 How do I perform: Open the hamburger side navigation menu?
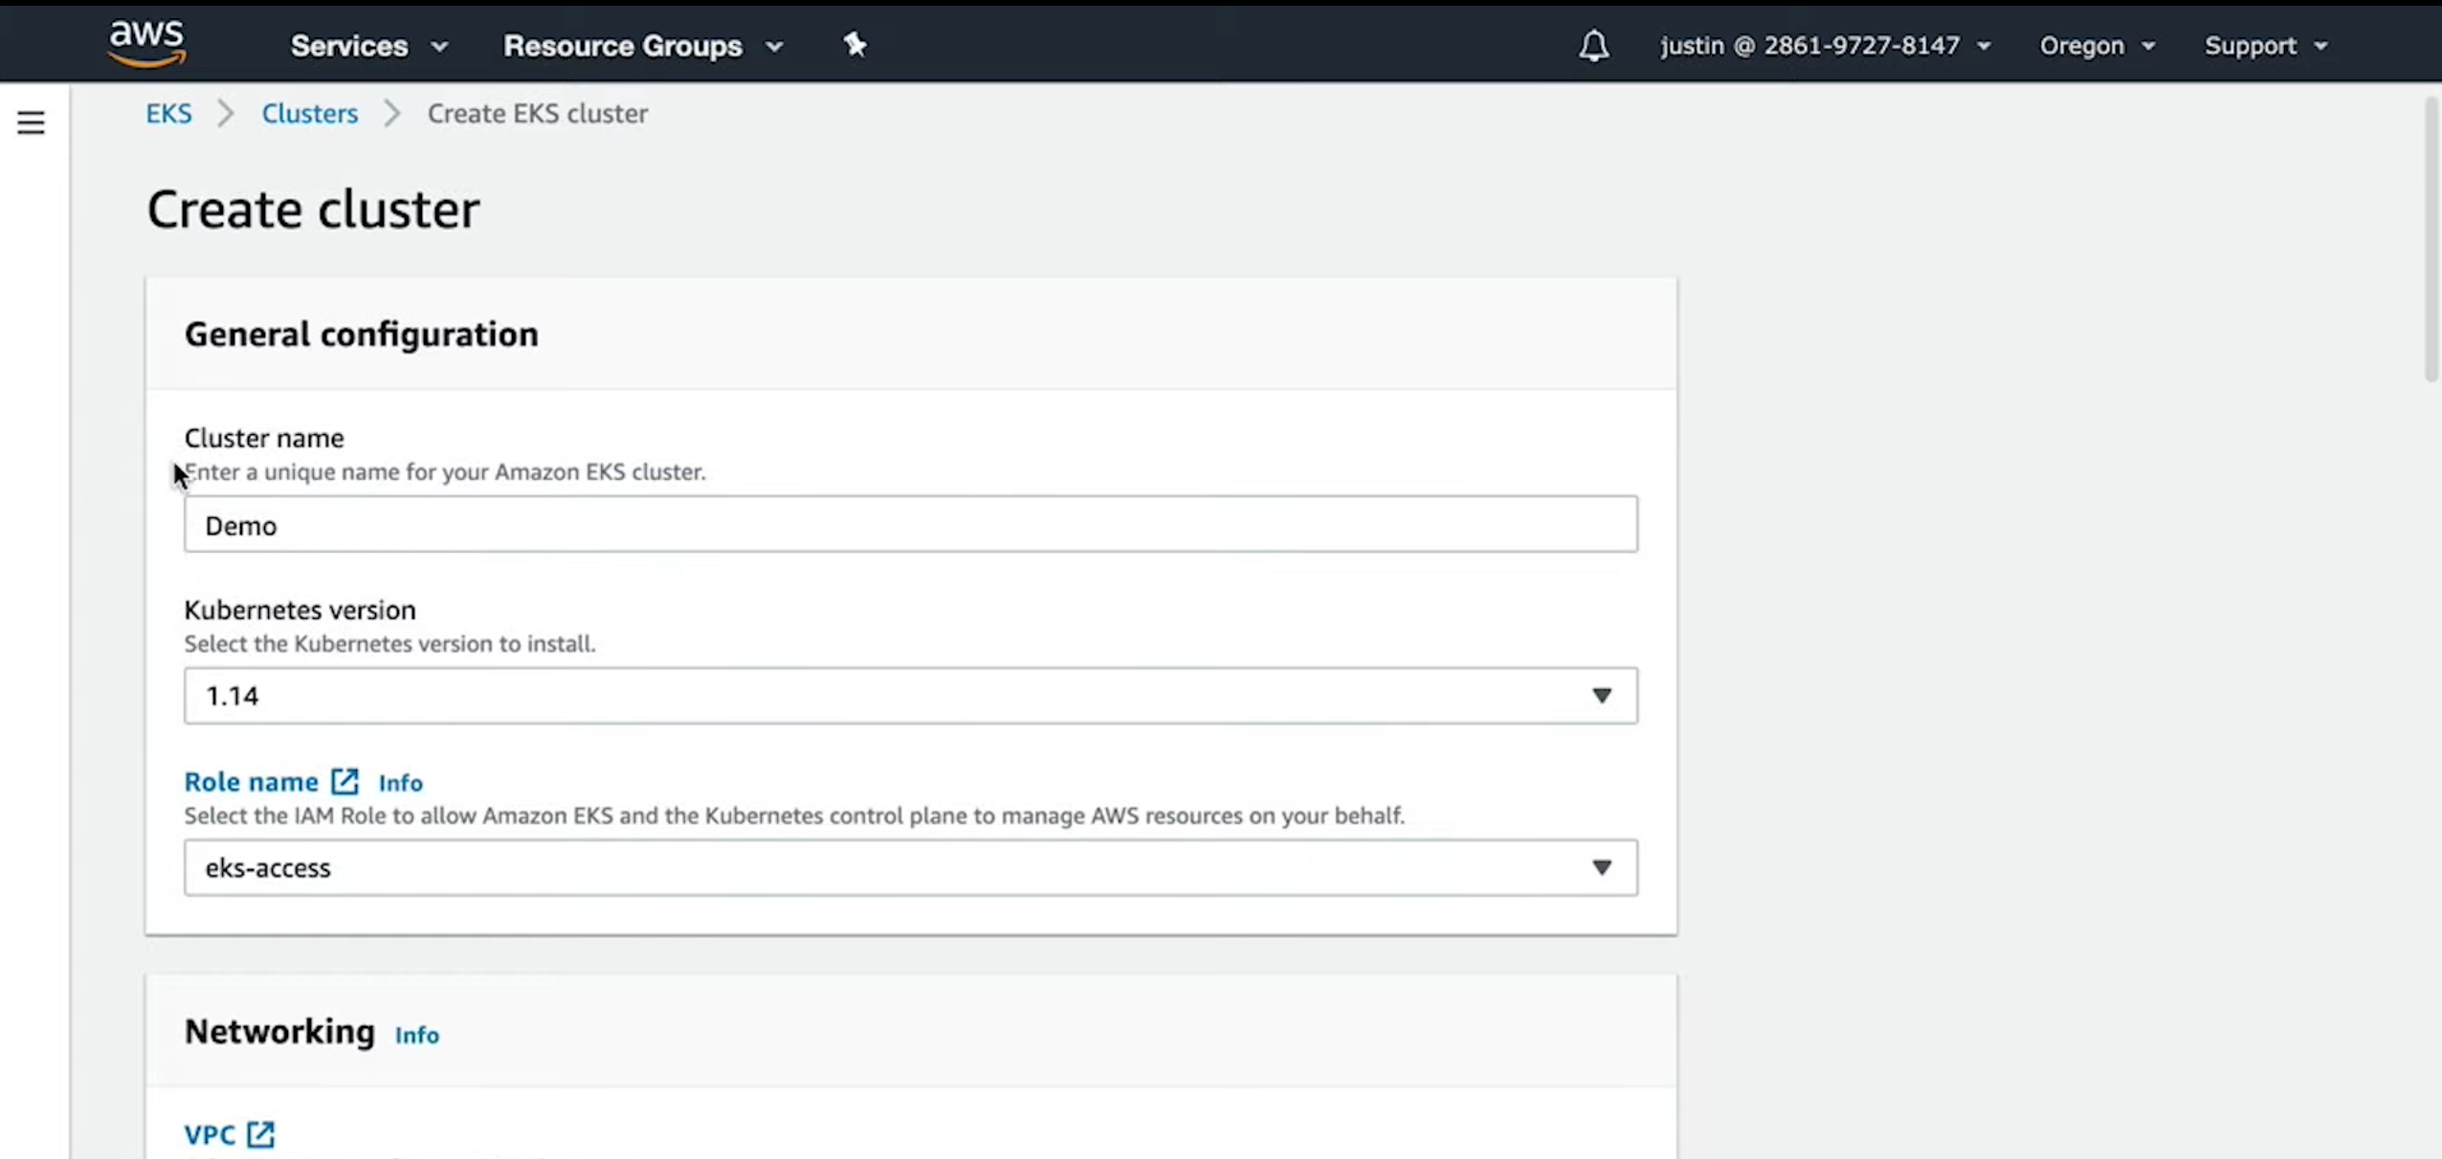click(x=31, y=122)
